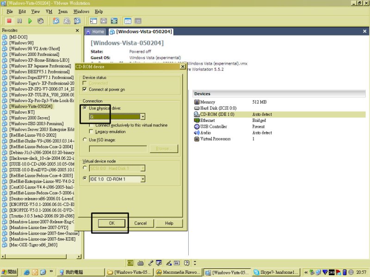The image size is (370, 277).
Task: Click the Quick Switch toolbar icon
Action: (x=104, y=21)
